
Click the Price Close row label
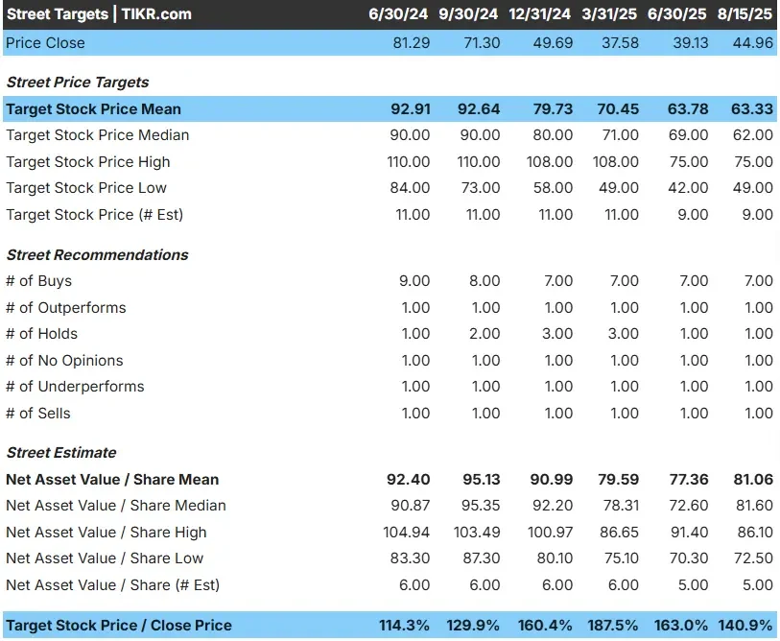[45, 43]
